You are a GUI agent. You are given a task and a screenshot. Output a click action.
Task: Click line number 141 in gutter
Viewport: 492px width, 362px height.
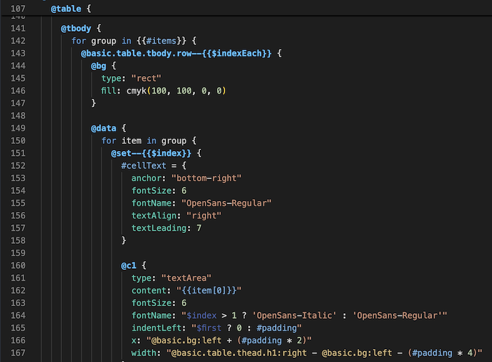click(x=18, y=28)
